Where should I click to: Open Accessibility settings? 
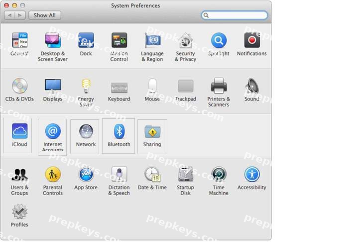(x=252, y=179)
